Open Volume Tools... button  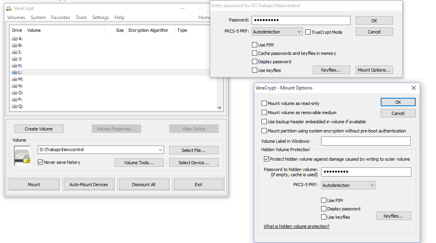pyautogui.click(x=139, y=163)
